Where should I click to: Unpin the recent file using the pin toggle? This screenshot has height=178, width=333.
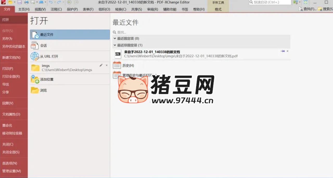(x=283, y=51)
